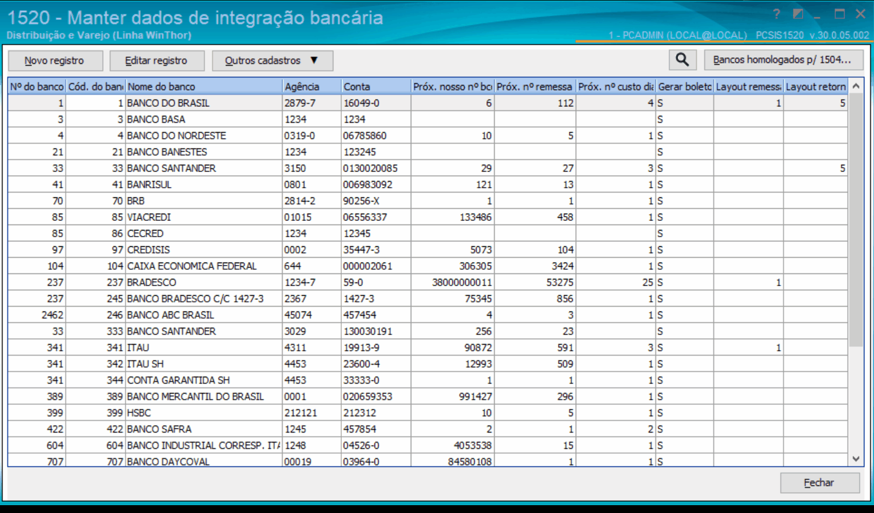Viewport: 874px width, 513px height.
Task: Click Próx. nº custo column header
Action: pyautogui.click(x=616, y=86)
